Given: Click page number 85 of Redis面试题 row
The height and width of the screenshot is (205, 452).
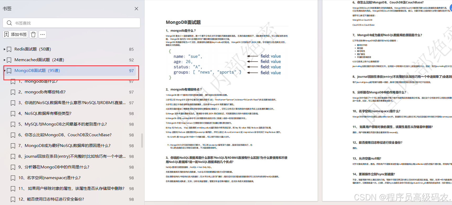Looking at the screenshot, I should (x=131, y=49).
